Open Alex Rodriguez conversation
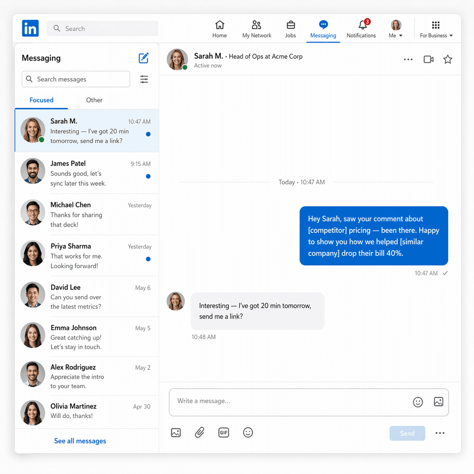This screenshot has width=474, height=474. click(x=87, y=376)
